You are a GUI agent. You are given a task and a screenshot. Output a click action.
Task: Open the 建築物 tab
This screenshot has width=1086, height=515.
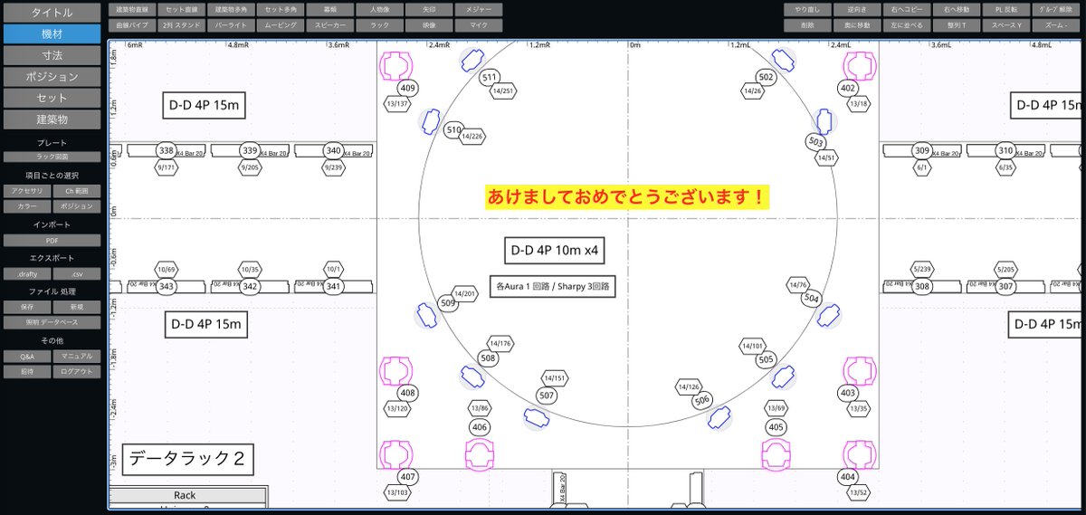[x=52, y=119]
